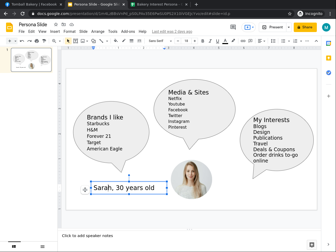Viewport: 336px width, 252px height.
Task: Toggle Bold formatting
Action: (x=203, y=41)
